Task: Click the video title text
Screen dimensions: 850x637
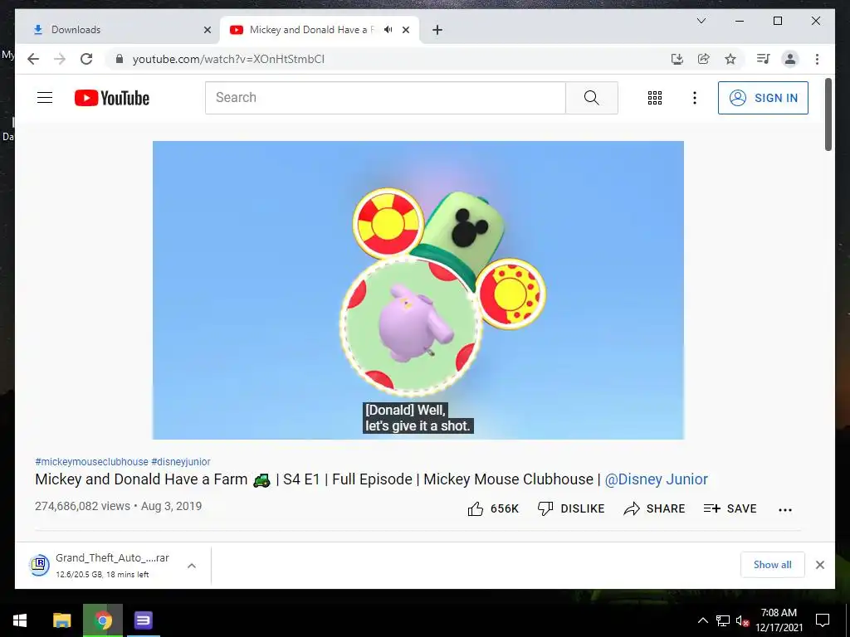Action: pos(371,479)
